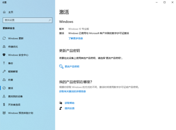Click the 提供反馈 link

(x=69, y=108)
